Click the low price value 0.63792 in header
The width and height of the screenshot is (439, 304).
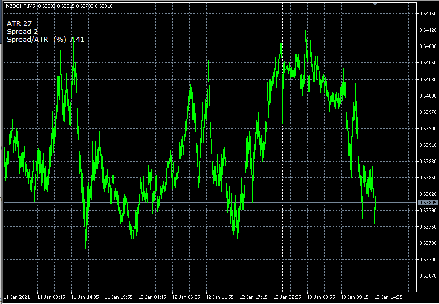tap(85, 6)
